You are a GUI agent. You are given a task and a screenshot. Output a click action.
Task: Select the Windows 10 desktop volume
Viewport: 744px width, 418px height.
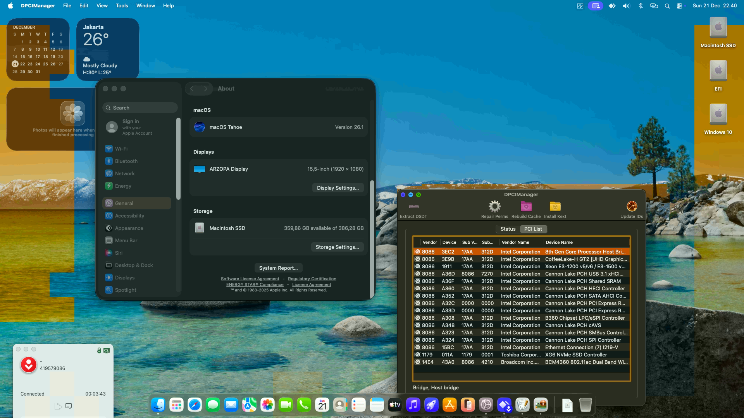[x=718, y=120]
